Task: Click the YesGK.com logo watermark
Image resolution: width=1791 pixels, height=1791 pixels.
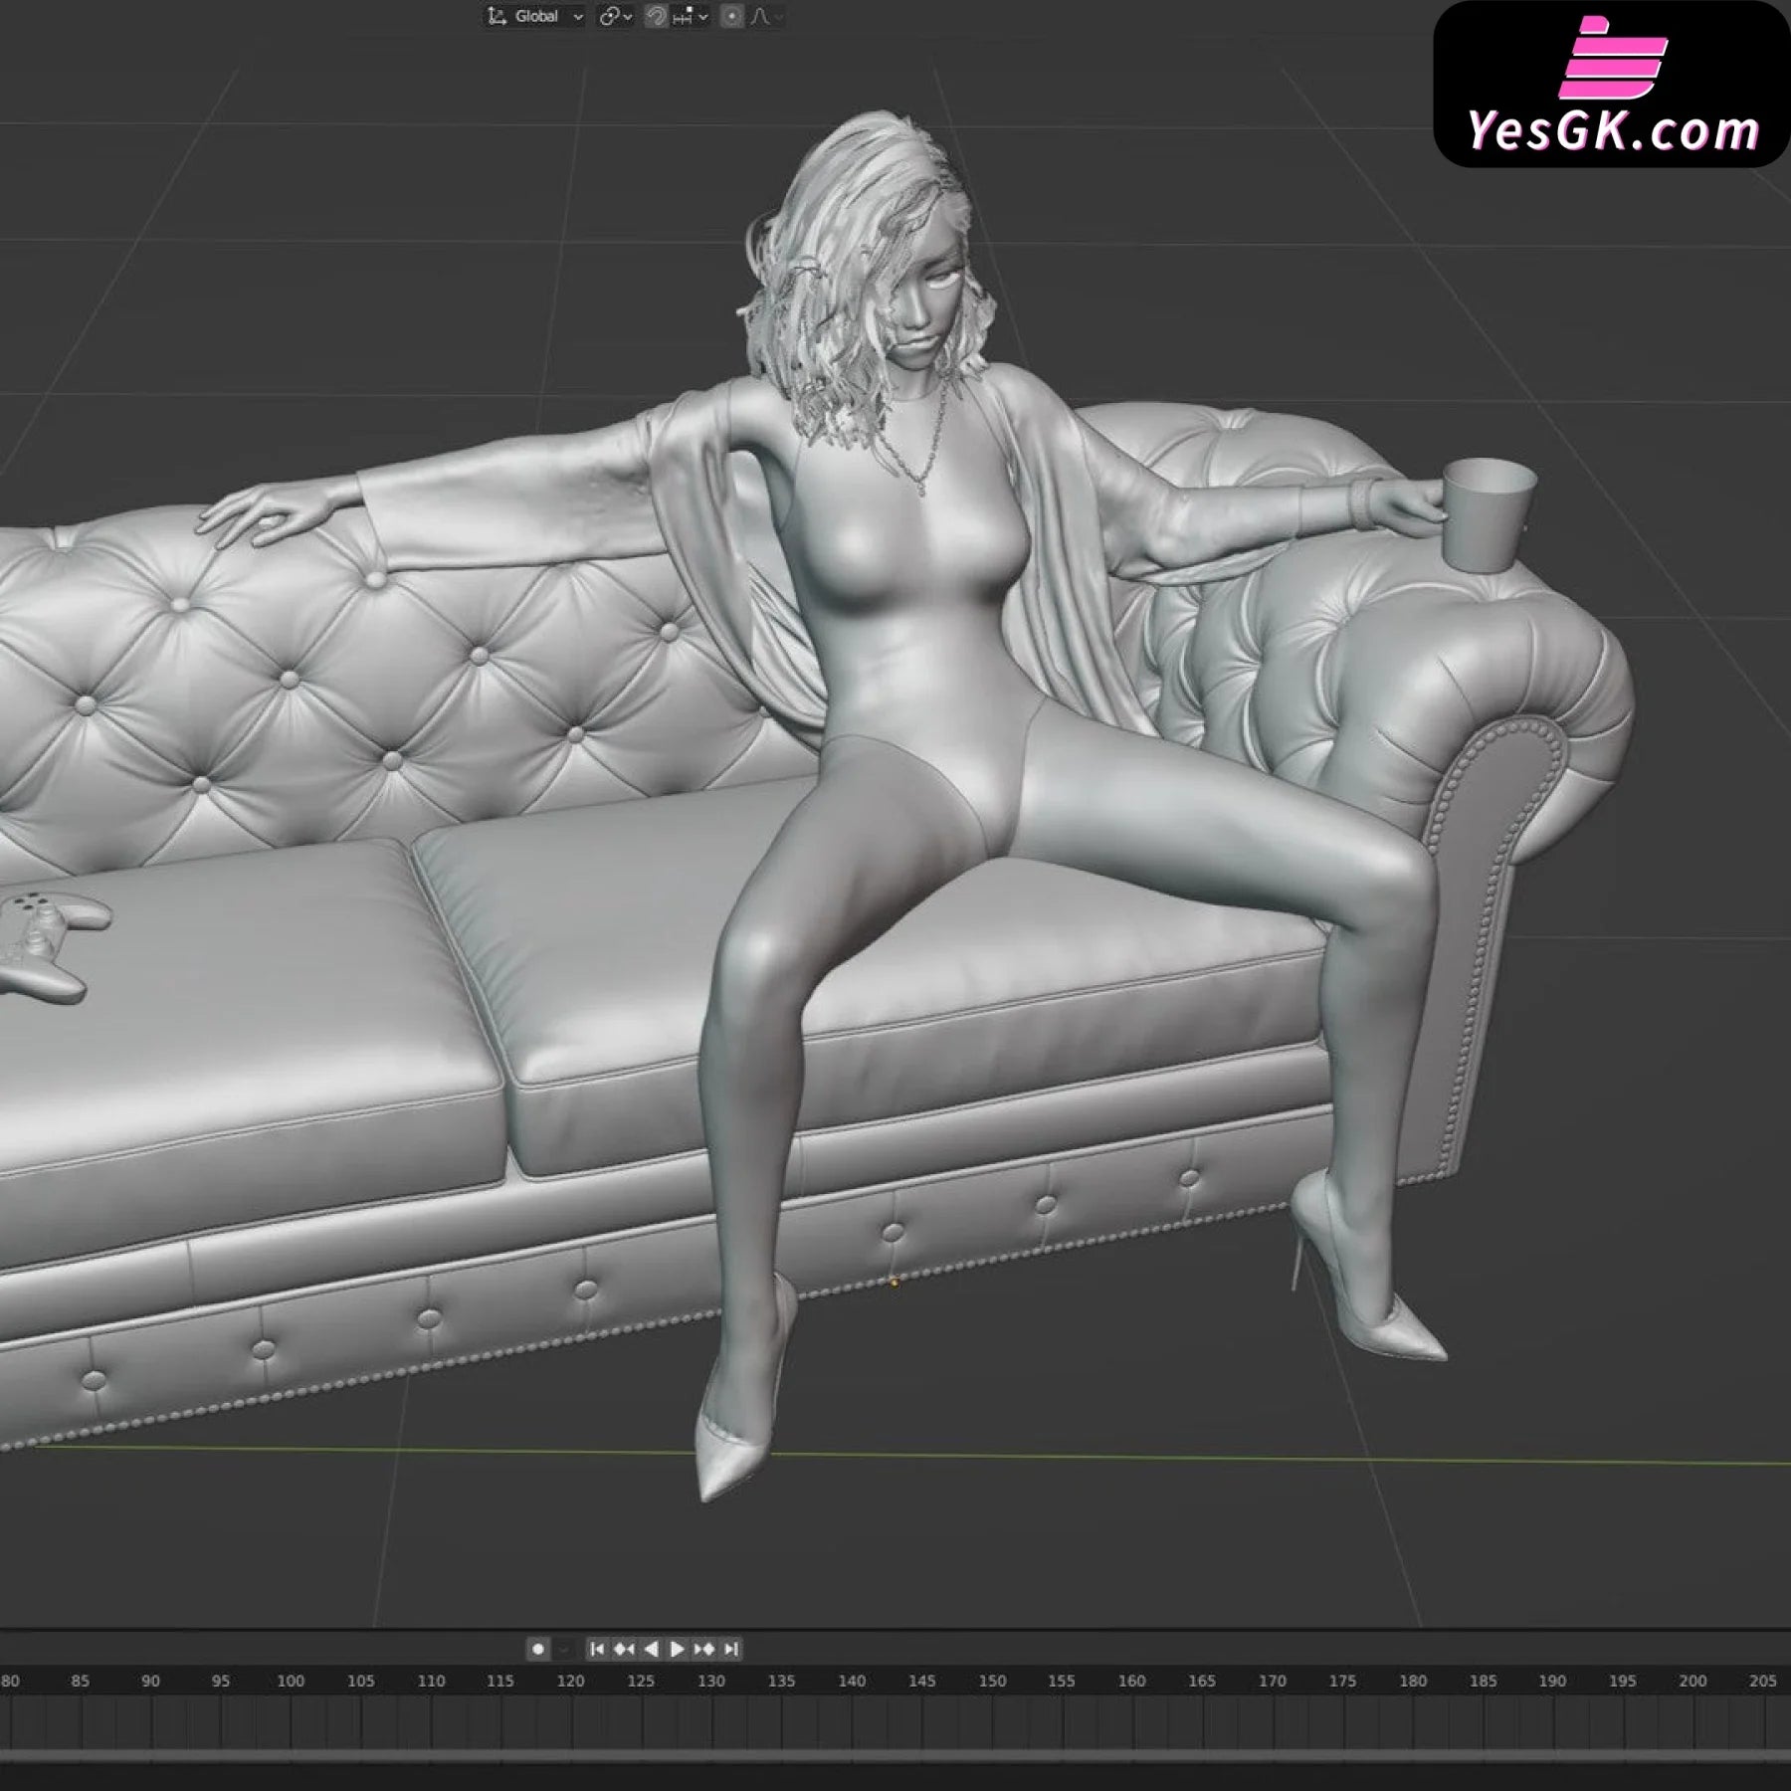Action: pos(1612,85)
